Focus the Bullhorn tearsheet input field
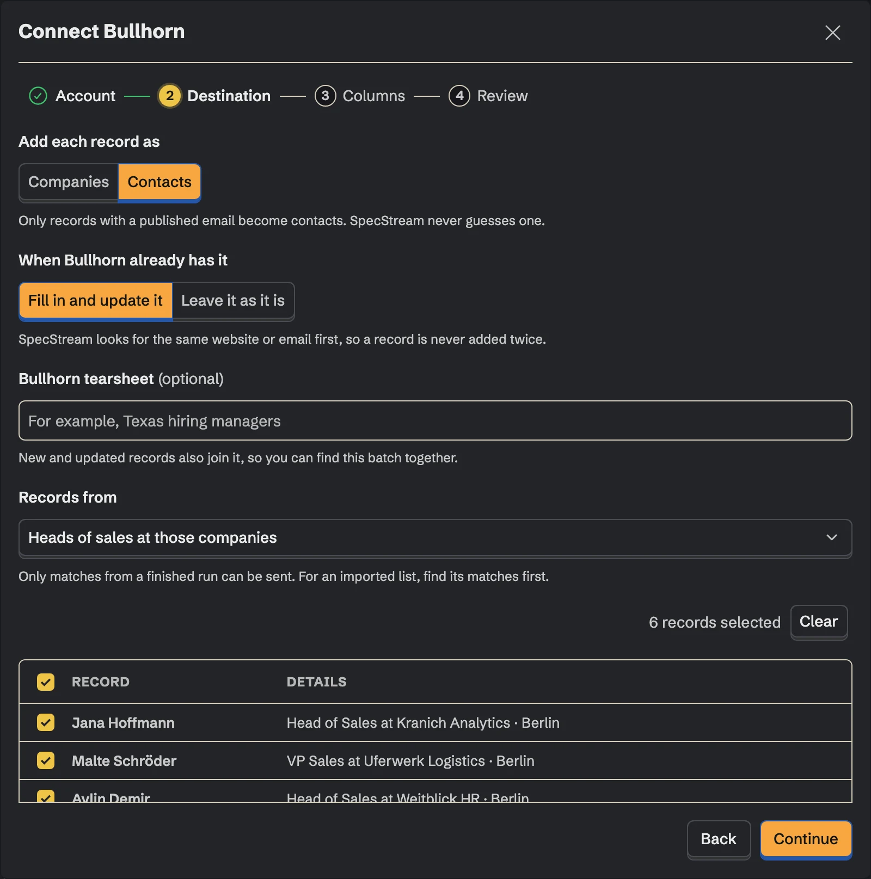The image size is (871, 879). [x=436, y=420]
